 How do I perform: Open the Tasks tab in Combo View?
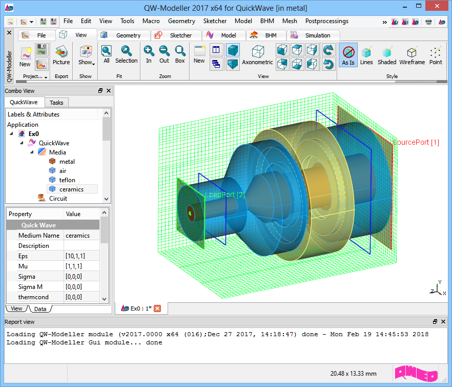coord(56,102)
